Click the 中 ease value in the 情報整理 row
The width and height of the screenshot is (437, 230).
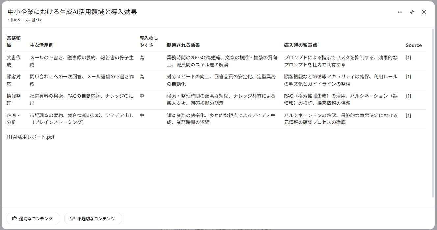point(142,96)
